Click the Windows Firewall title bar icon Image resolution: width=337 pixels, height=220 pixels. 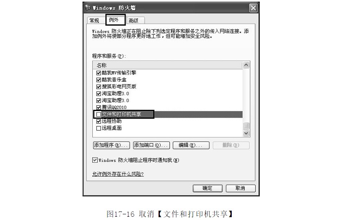87,8
